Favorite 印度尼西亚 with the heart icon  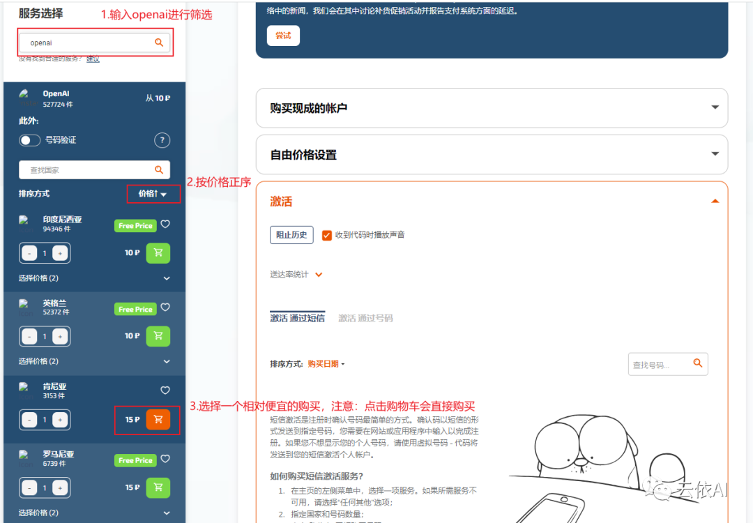(x=165, y=225)
